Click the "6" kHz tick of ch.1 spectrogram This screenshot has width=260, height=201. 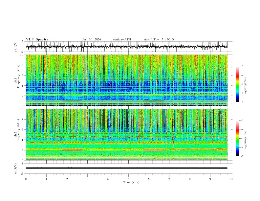click(x=23, y=75)
